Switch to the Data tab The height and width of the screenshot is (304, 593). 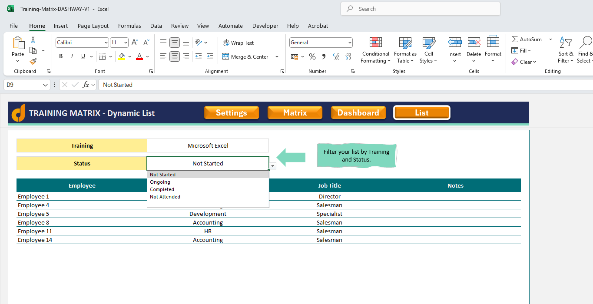coord(156,26)
